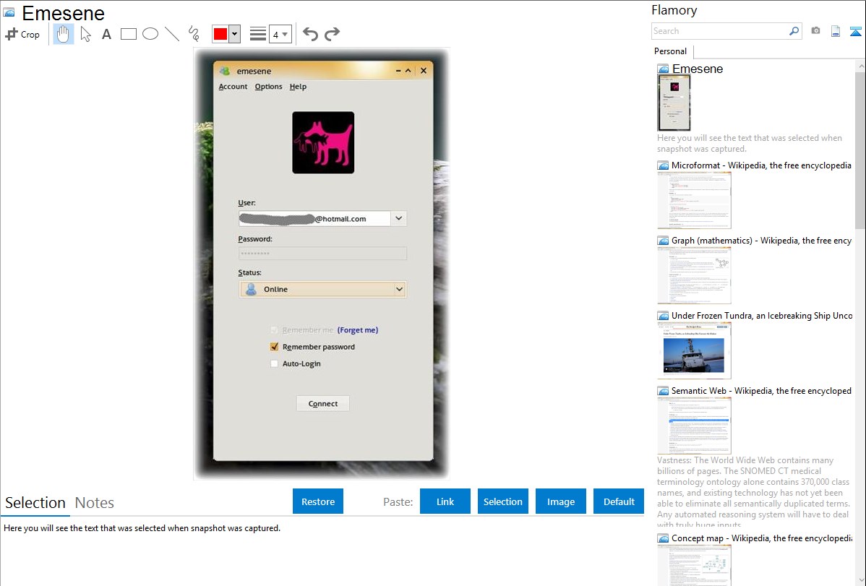This screenshot has width=866, height=586.
Task: Click the Restore button
Action: tap(318, 501)
